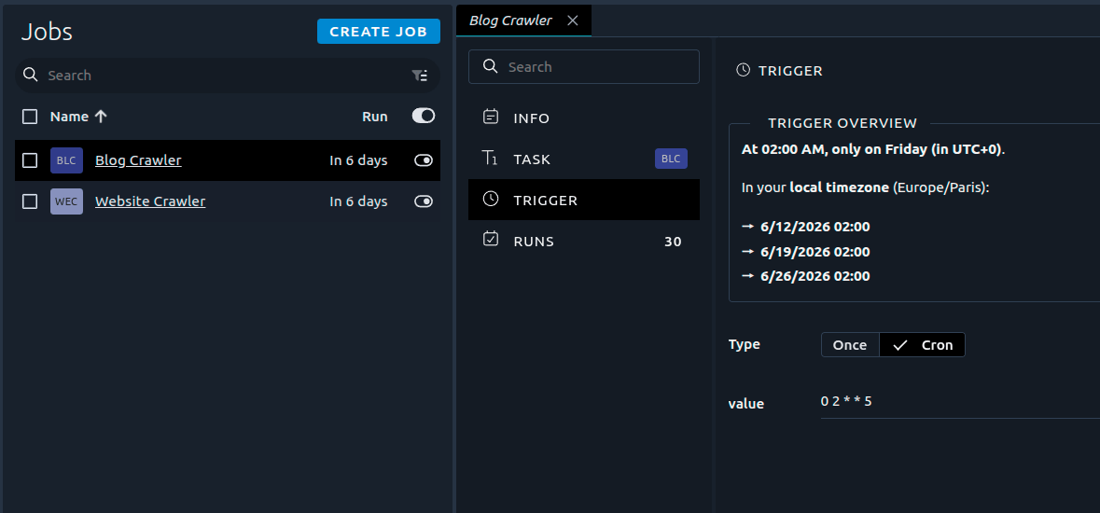This screenshot has height=513, width=1100.
Task: Click the Create Job button
Action: 378,32
